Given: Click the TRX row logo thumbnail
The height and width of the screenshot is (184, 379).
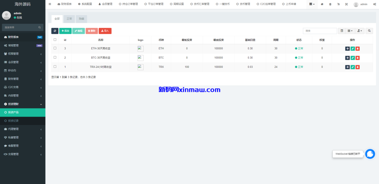Looking at the screenshot, I should pyautogui.click(x=140, y=67).
